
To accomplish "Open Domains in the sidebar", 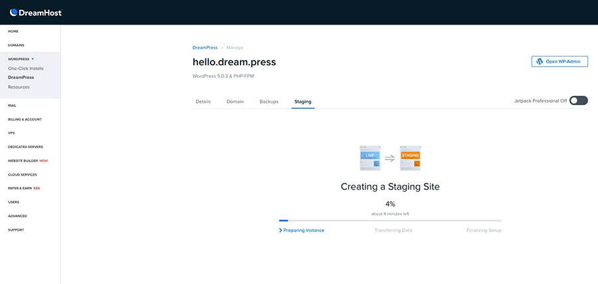I will (16, 45).
